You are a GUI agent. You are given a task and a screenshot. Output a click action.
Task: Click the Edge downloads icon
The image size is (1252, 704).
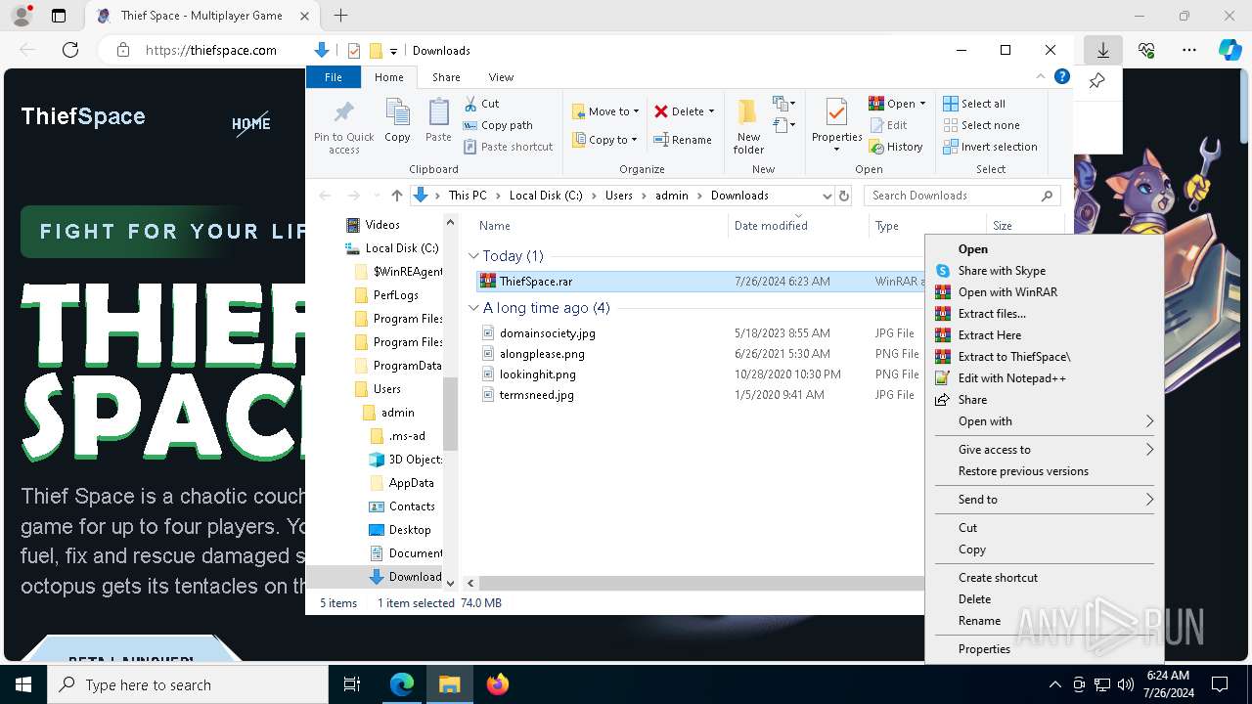tap(1102, 50)
